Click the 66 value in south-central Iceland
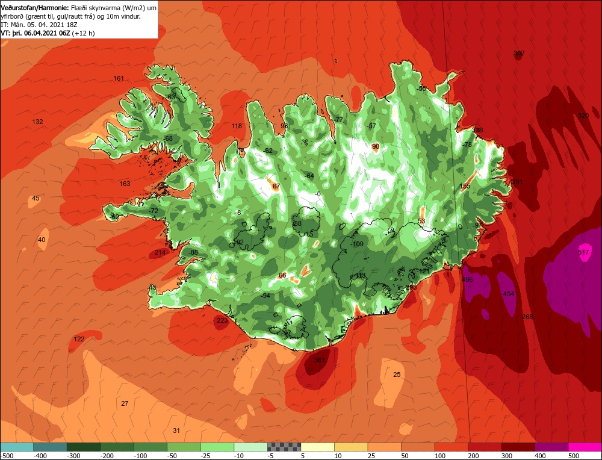Viewport: 602px width, 460px height. pos(282,275)
